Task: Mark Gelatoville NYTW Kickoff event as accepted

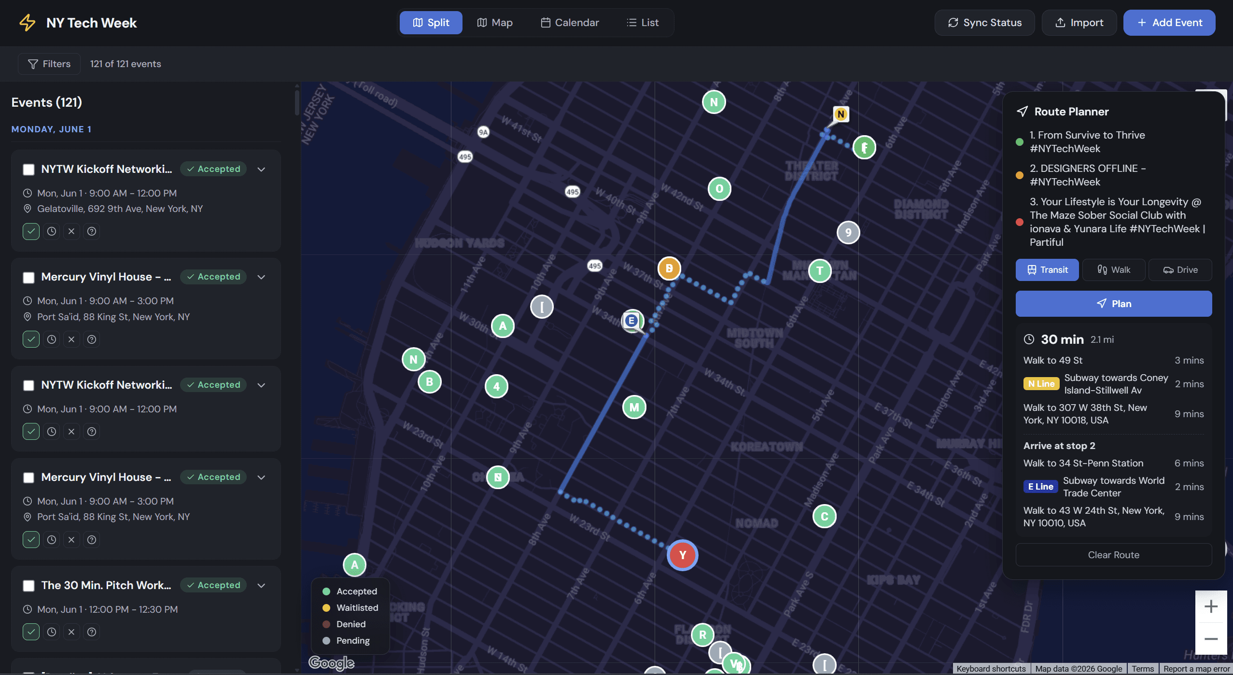Action: tap(31, 231)
